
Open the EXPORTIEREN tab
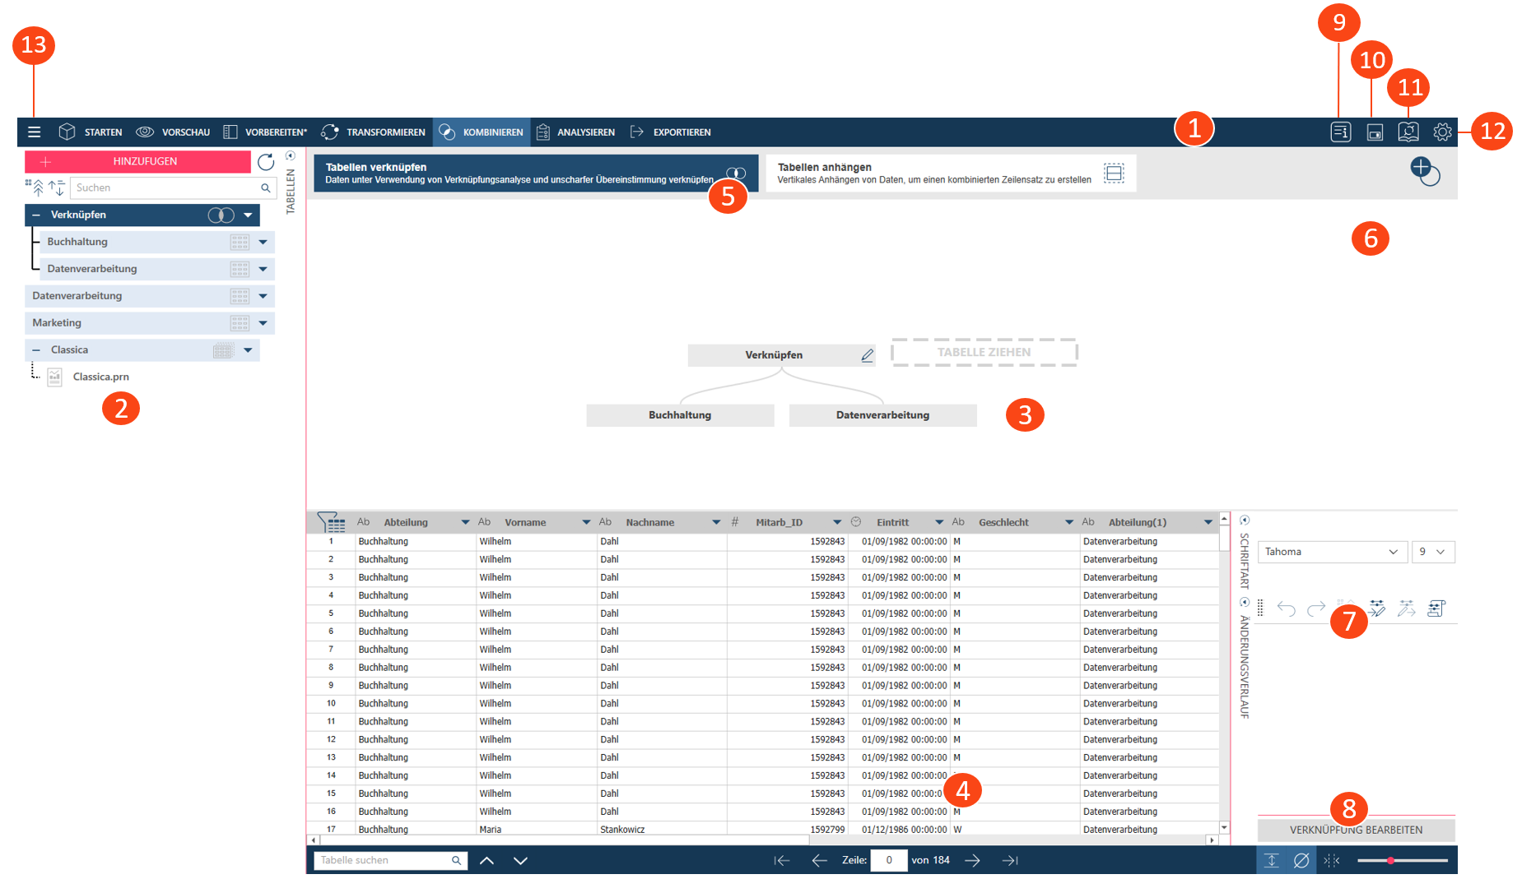pos(670,132)
